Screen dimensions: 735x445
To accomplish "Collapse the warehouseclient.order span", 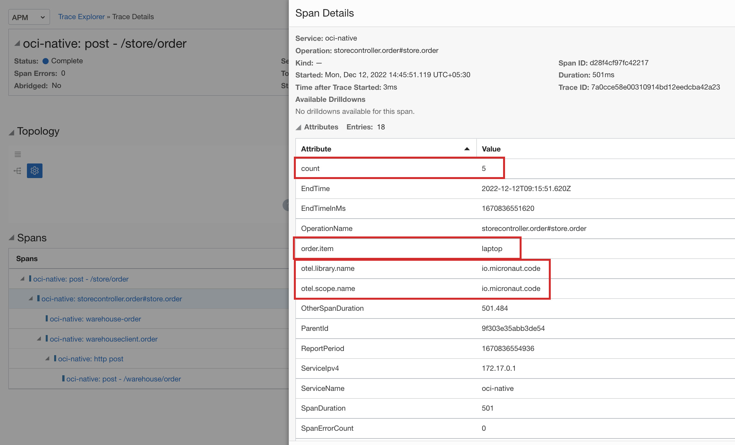I will [39, 339].
